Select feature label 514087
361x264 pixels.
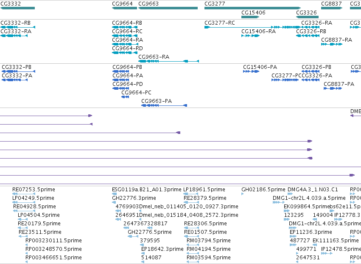(151, 258)
